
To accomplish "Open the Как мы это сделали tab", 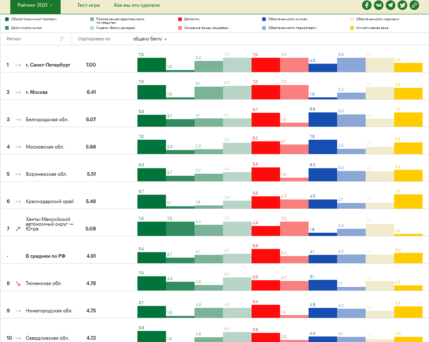I will (137, 6).
